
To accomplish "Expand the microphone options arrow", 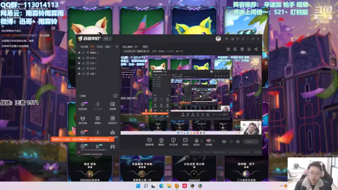I will (x=202, y=141).
